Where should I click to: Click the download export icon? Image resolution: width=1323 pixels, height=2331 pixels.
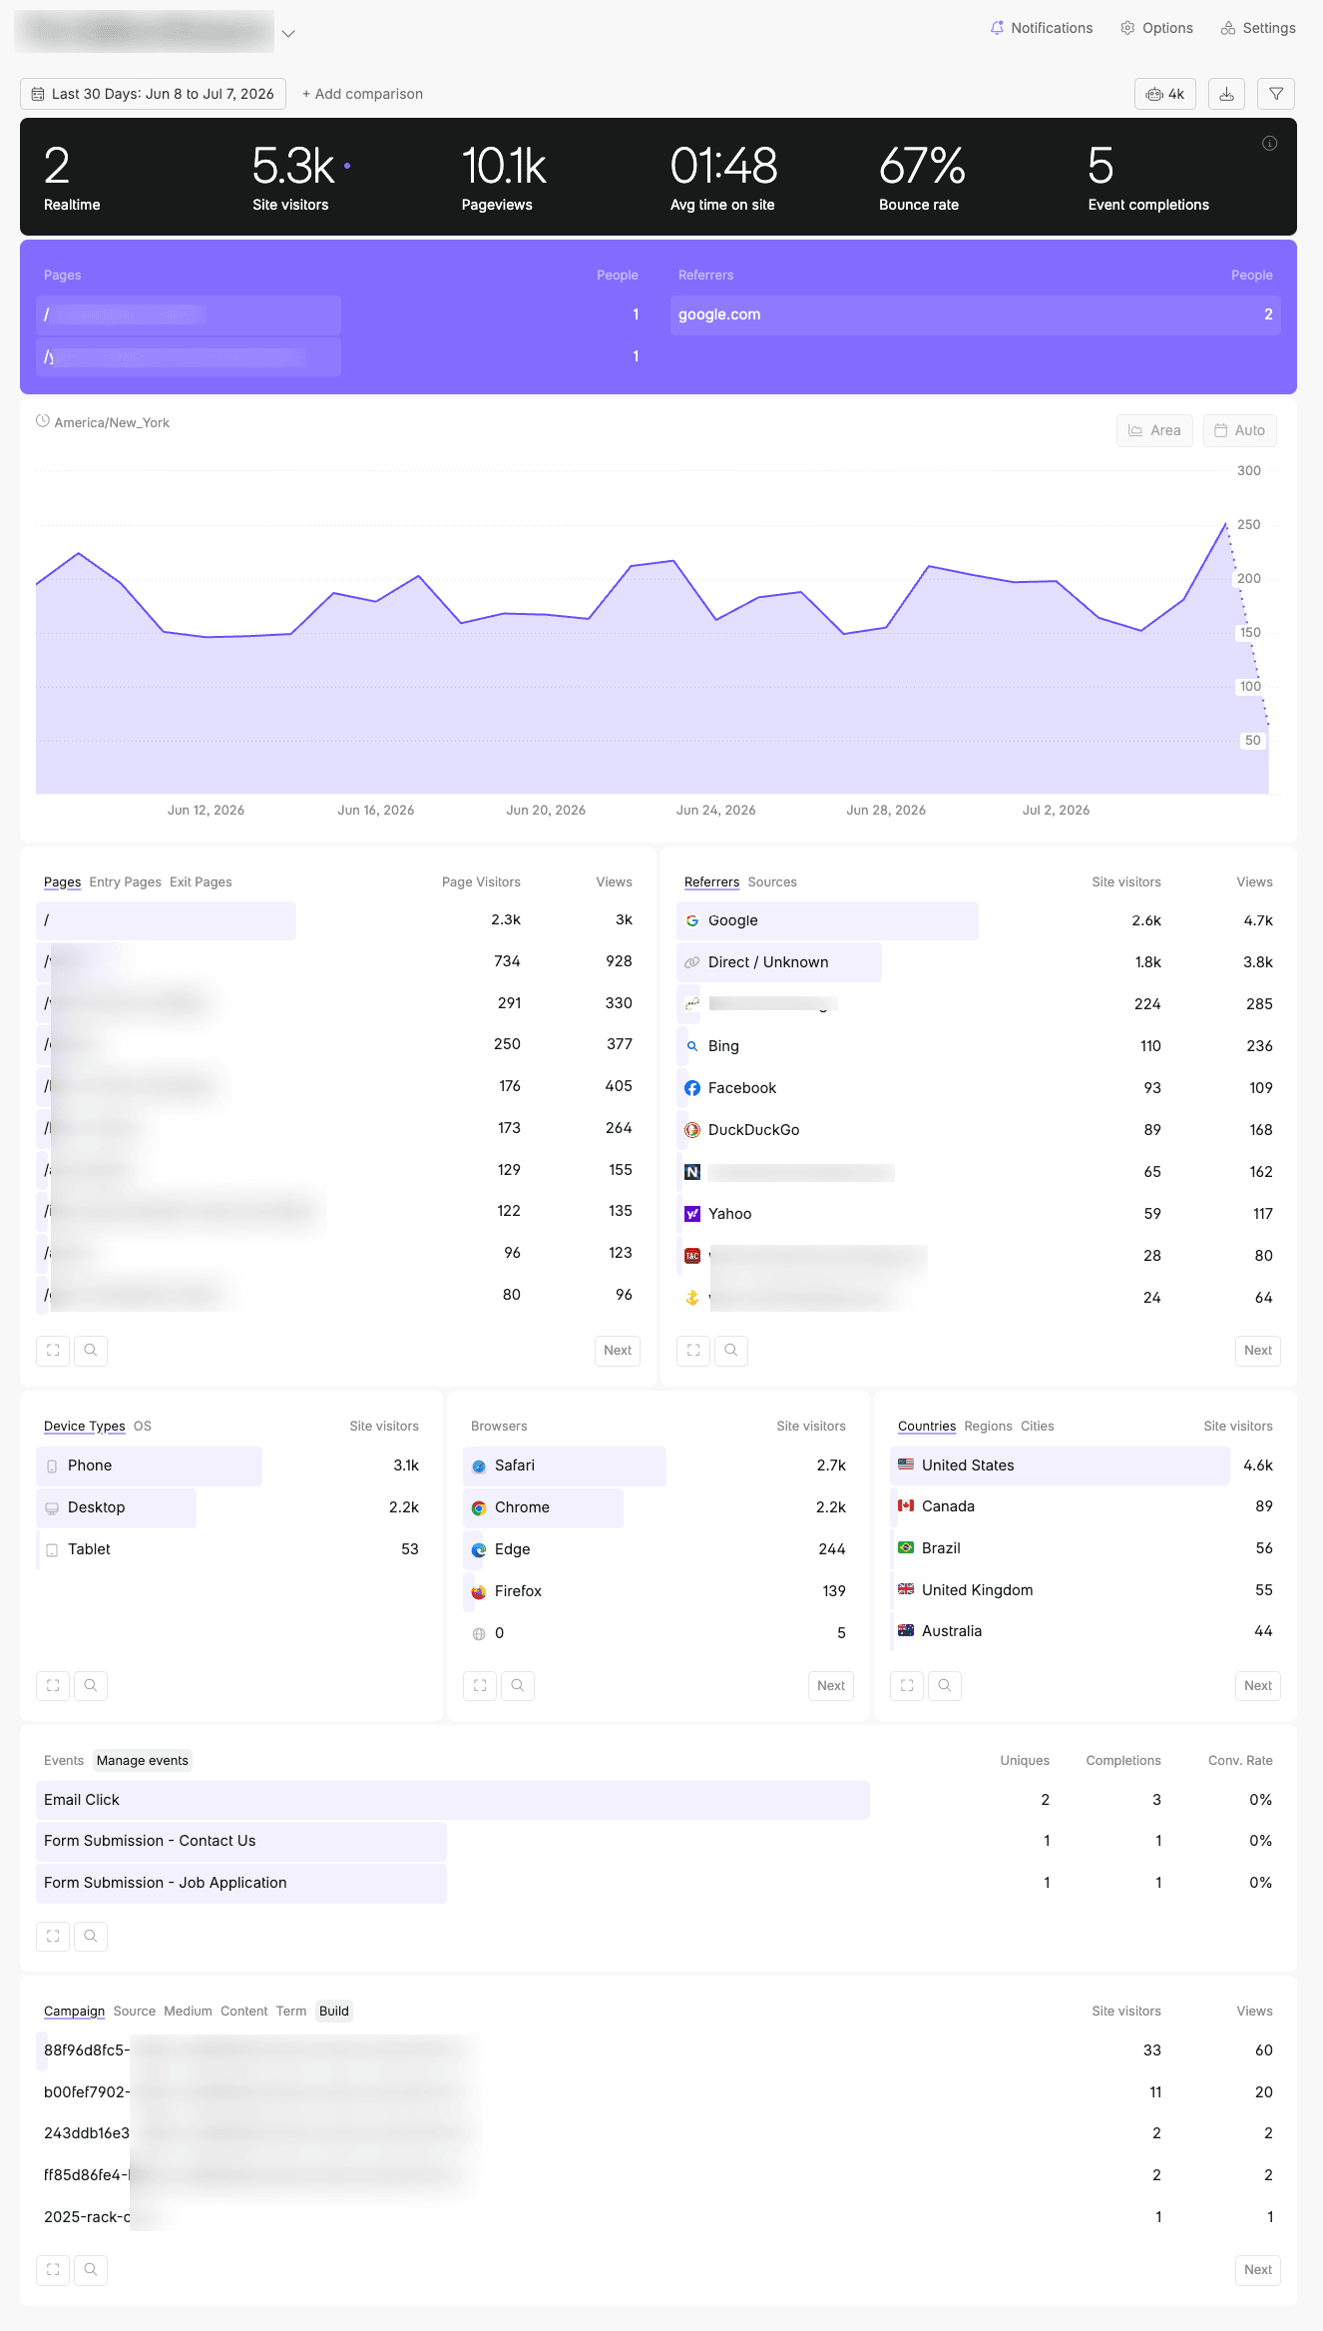point(1226,94)
